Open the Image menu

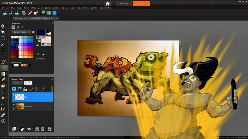[19, 8]
